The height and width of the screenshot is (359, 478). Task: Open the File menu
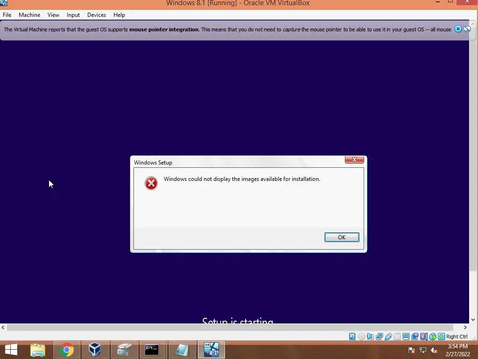click(7, 14)
